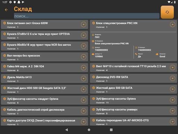
Task: Expand Дисковод DVD-RW SATA row
Action: pyautogui.click(x=172, y=79)
